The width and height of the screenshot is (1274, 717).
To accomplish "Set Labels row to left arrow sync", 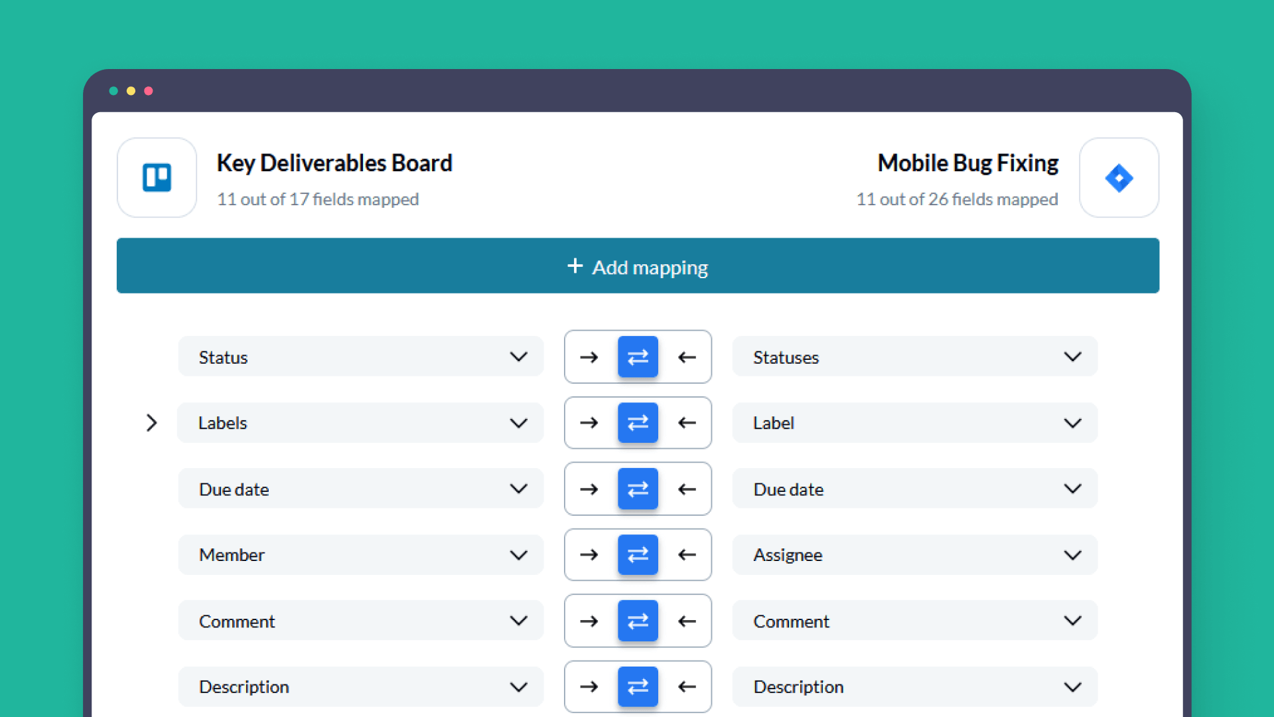I will pyautogui.click(x=687, y=423).
